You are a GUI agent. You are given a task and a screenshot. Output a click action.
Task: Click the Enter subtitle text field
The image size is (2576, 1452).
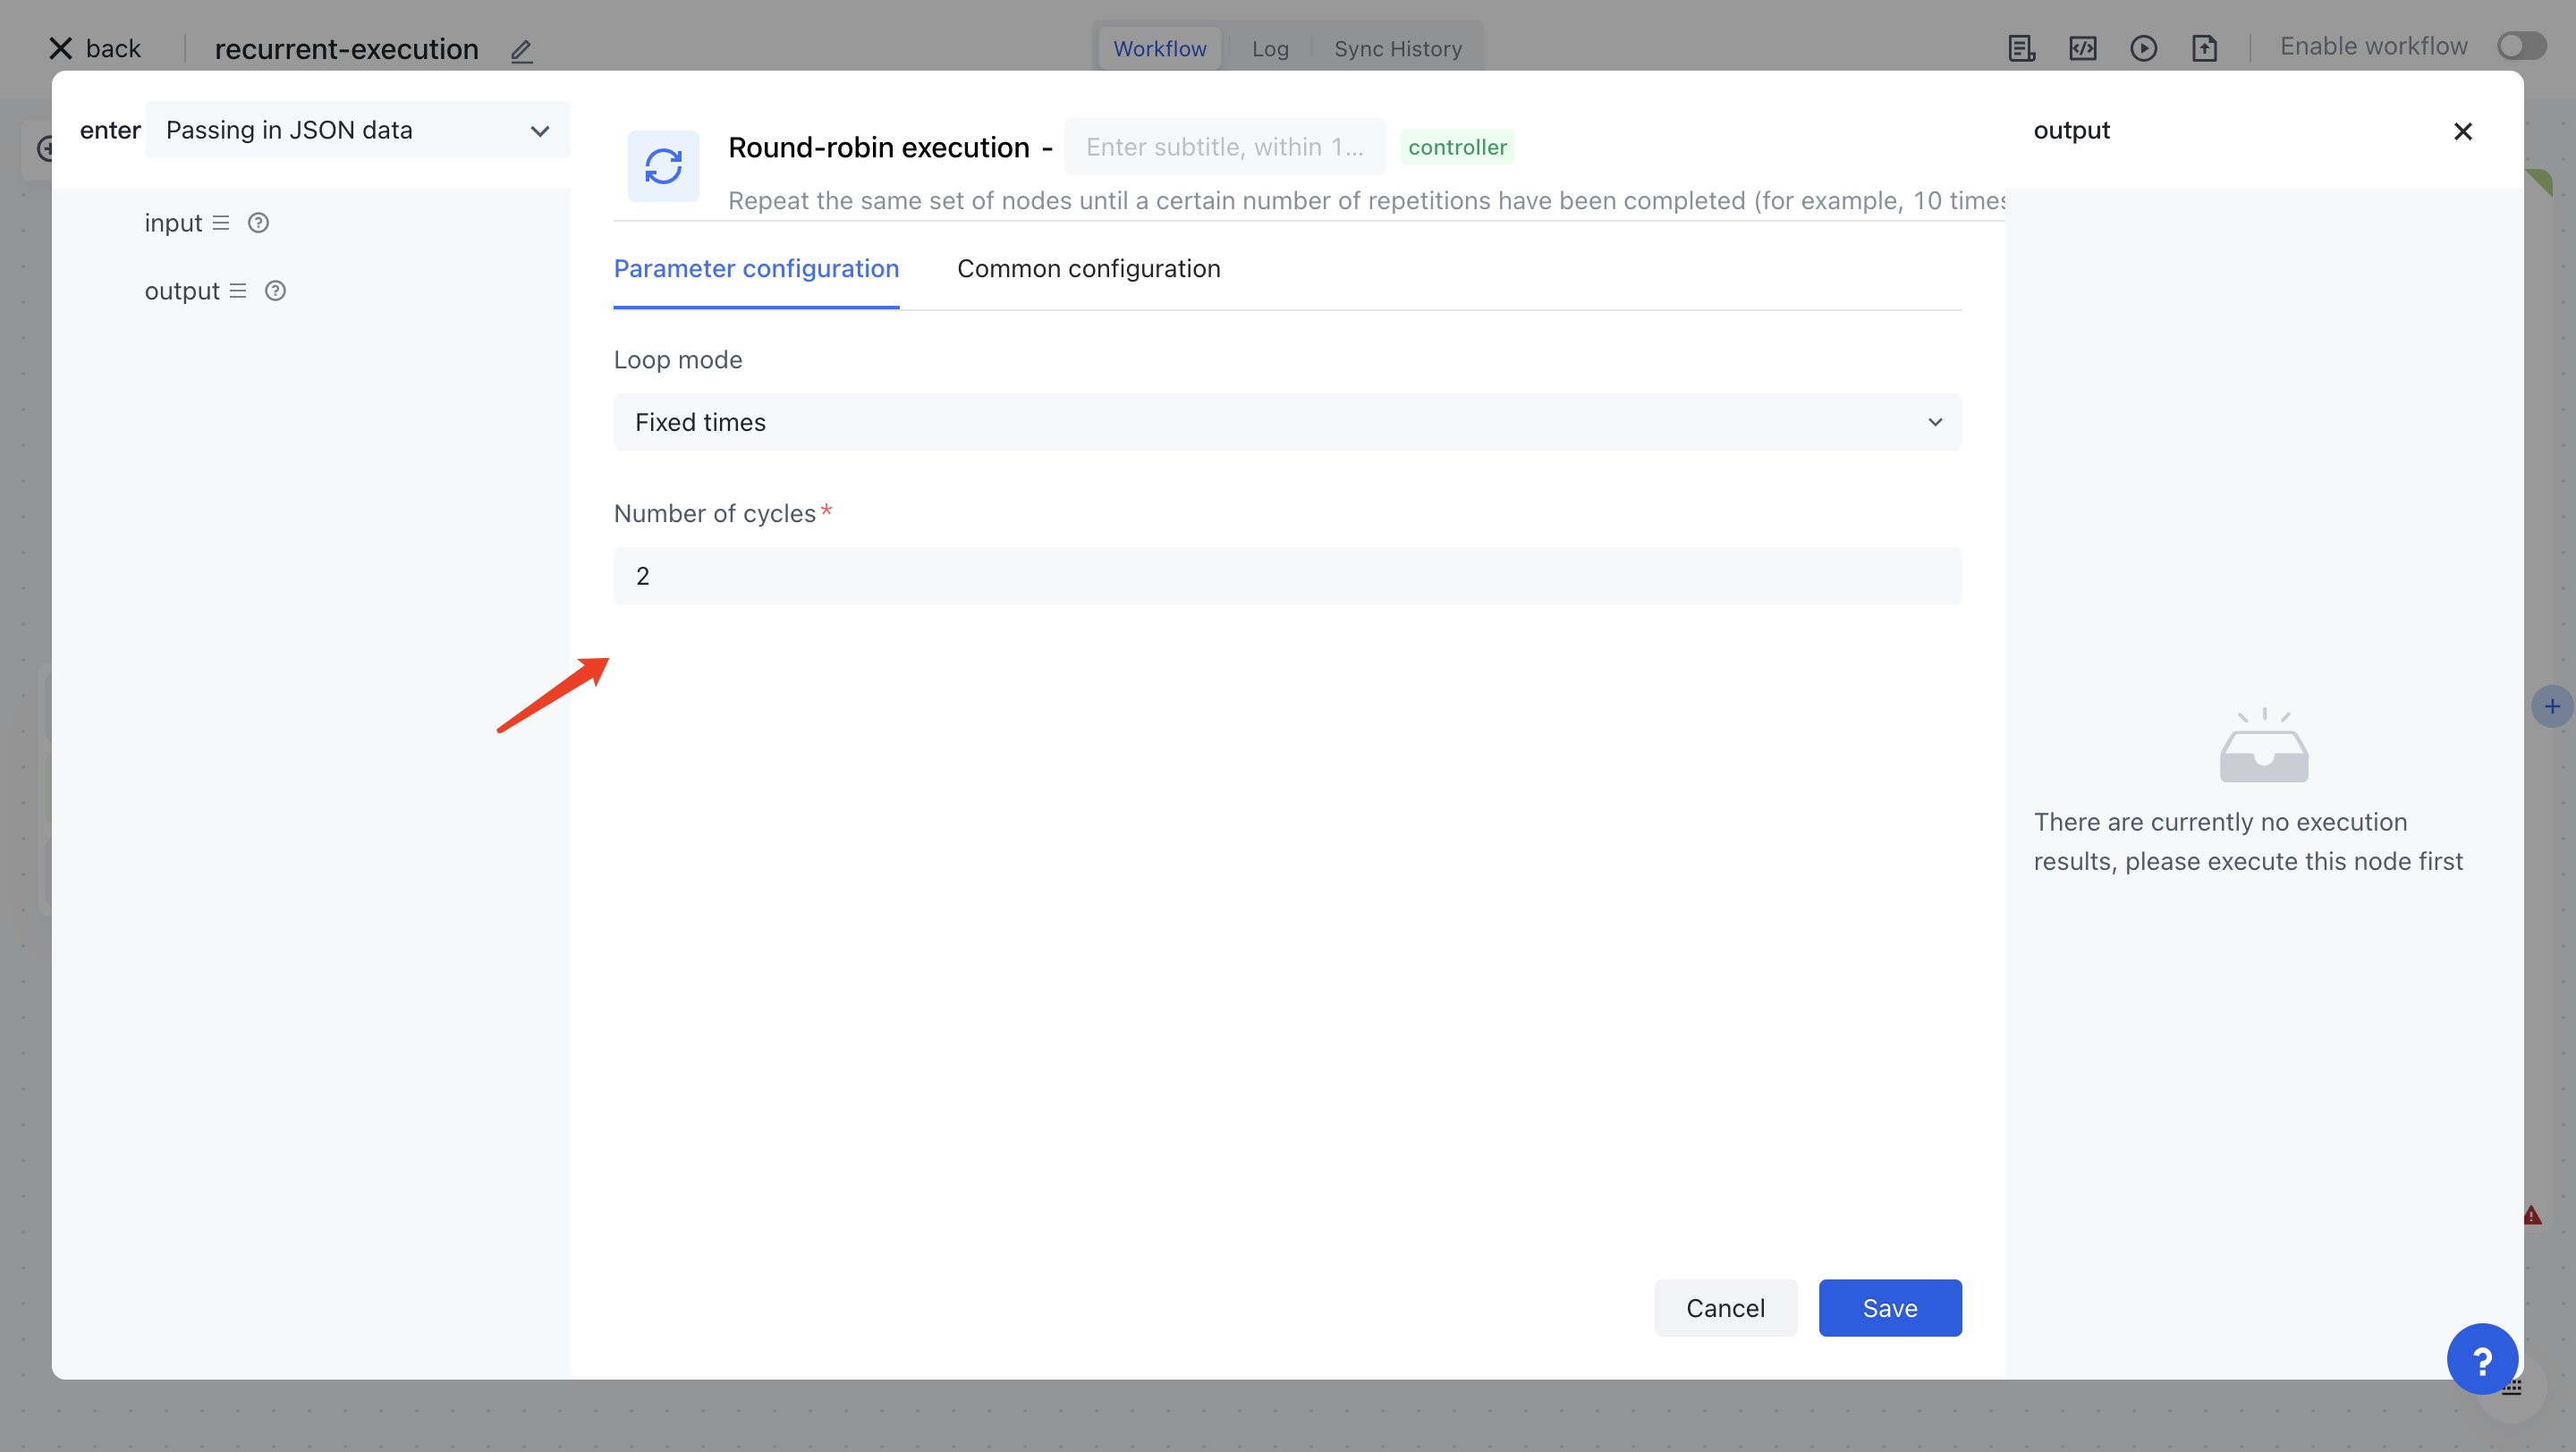pos(1224,147)
